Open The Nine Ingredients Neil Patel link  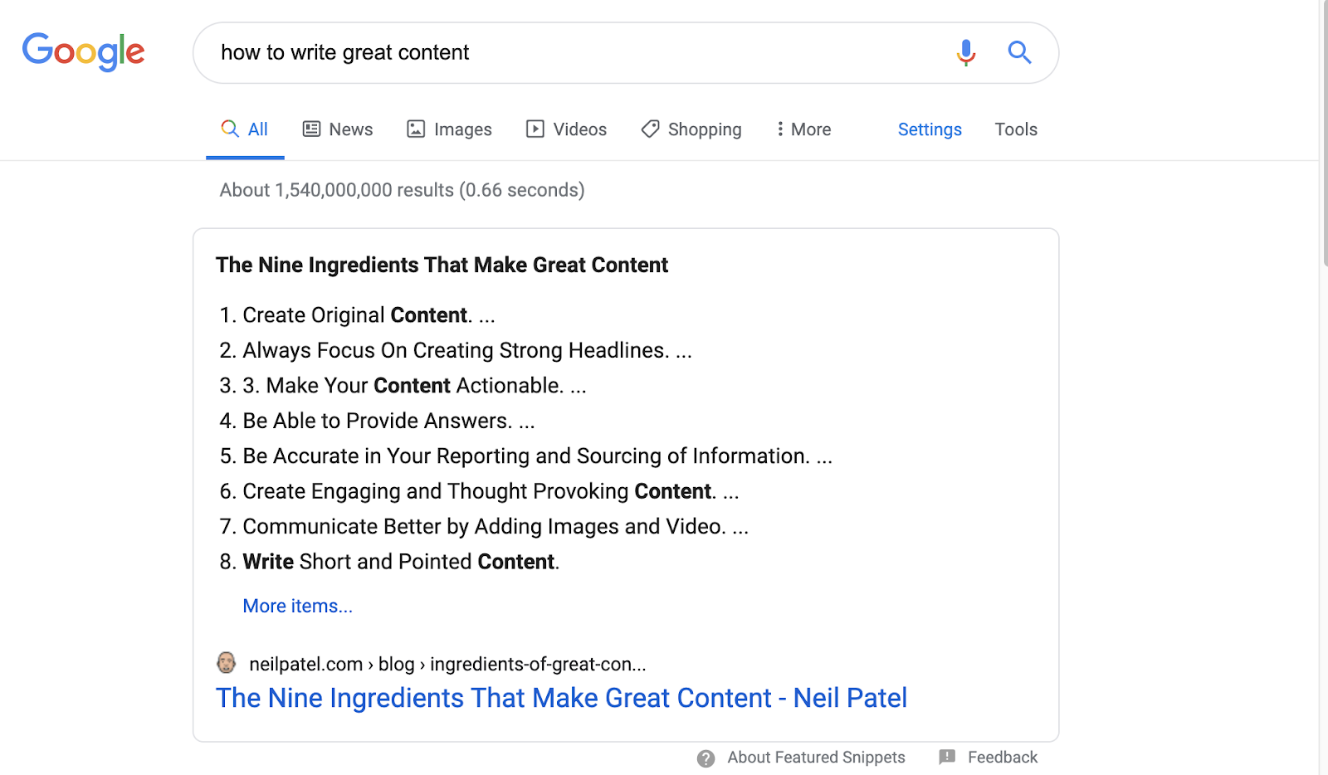point(561,698)
